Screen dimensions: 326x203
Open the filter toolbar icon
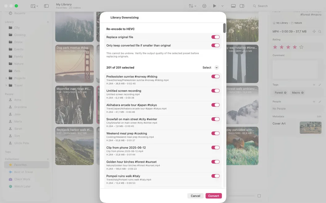coord(204,6)
